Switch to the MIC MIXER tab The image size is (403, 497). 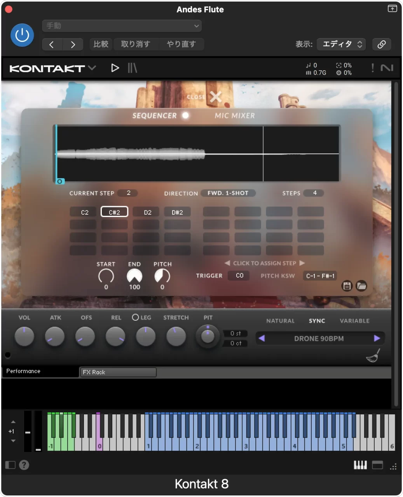tap(235, 116)
